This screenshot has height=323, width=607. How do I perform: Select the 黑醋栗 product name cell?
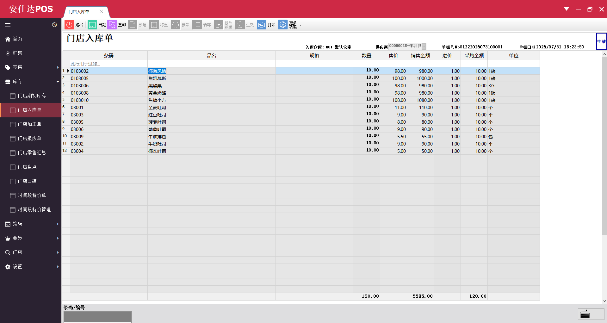click(x=212, y=86)
